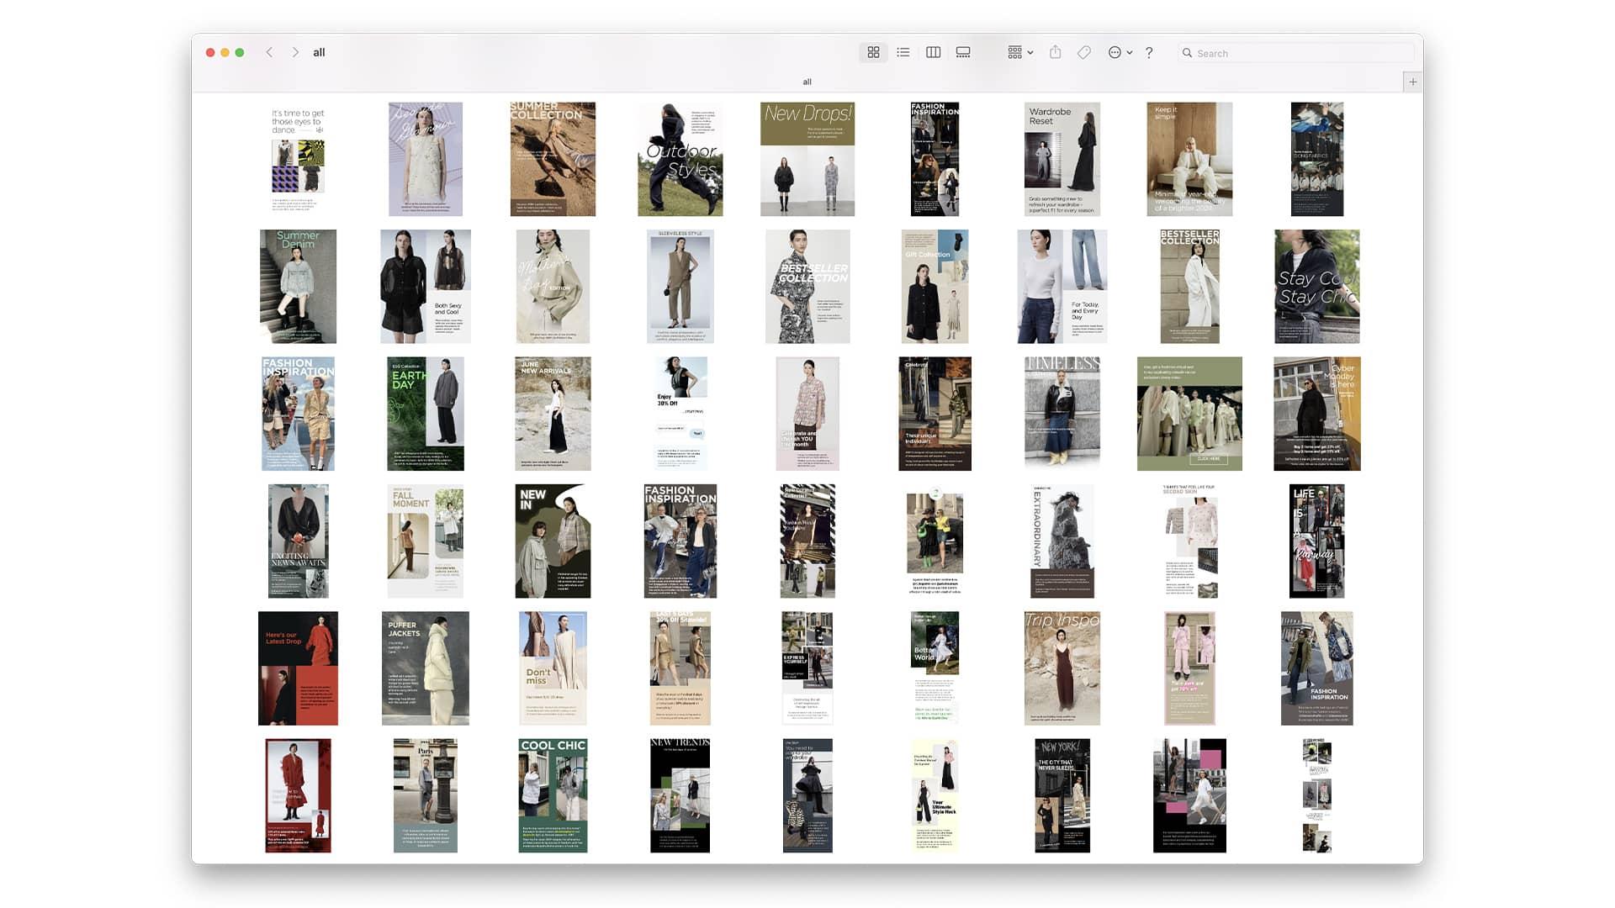Select the 'Express Yourself' collage thumbnail
The width and height of the screenshot is (1615, 908).
[807, 668]
